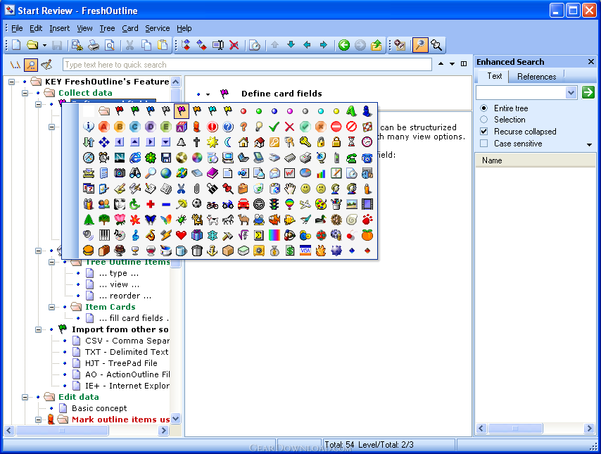Select the VISA card icon
This screenshot has width=601, height=454.
tap(305, 251)
